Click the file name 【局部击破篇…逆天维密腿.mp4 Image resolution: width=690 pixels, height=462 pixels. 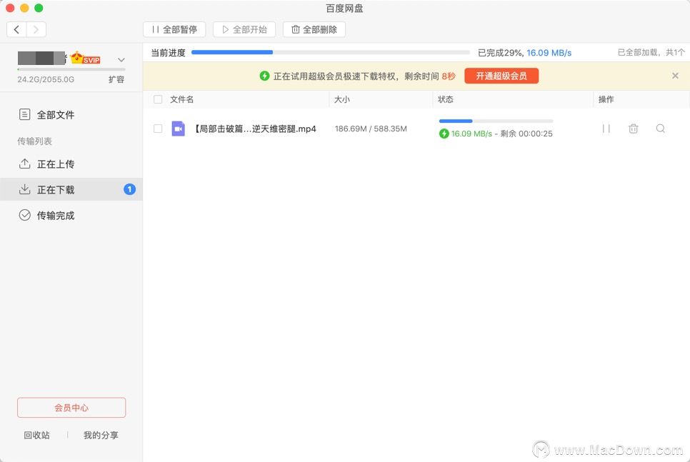coord(255,129)
